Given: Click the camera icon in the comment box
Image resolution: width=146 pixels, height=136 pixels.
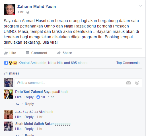Looking at the screenshot, I should pos(128,83).
